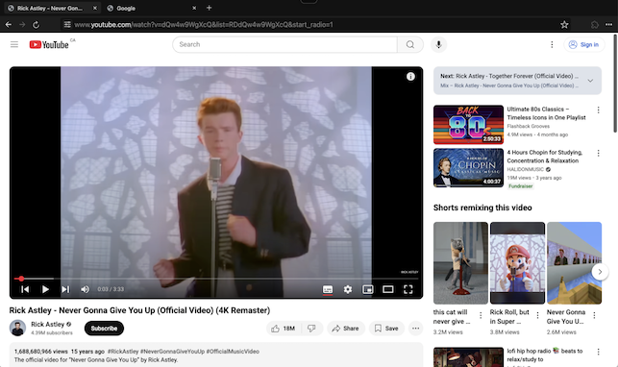The height and width of the screenshot is (367, 618).
Task: Switch to miniplayer mode
Action: tap(368, 289)
